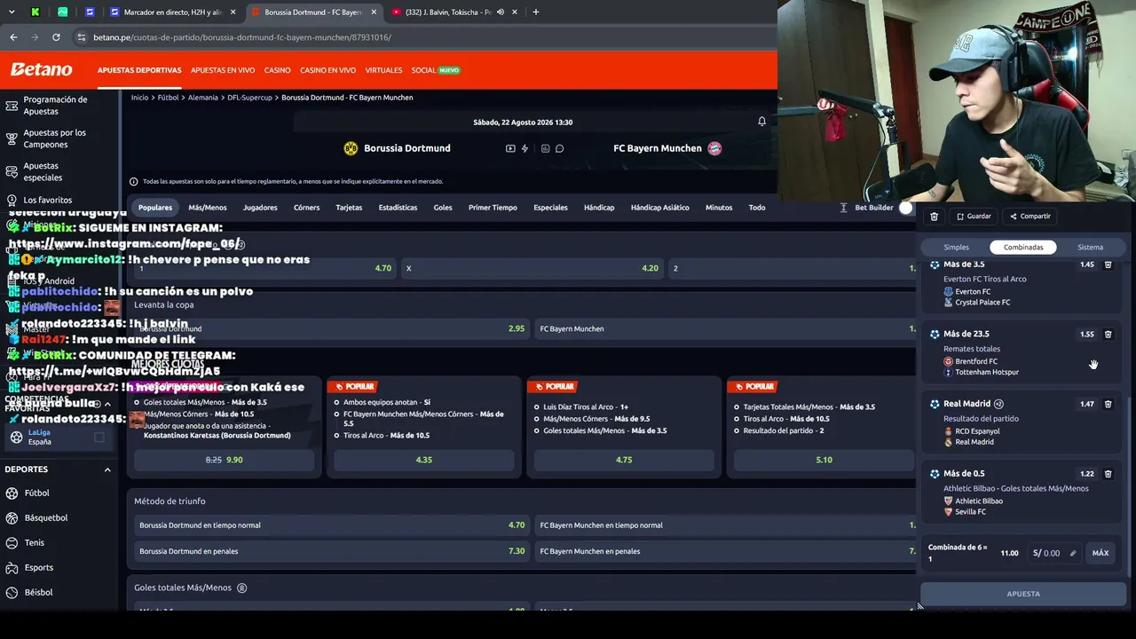Viewport: 1136px width, 639px height.
Task: Click the Goles totales info icon
Action: coord(241,588)
